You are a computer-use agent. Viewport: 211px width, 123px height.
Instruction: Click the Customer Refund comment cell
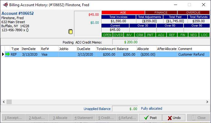193,54
